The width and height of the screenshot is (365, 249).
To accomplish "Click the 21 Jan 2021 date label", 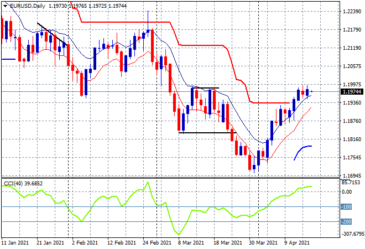I will (50, 243).
